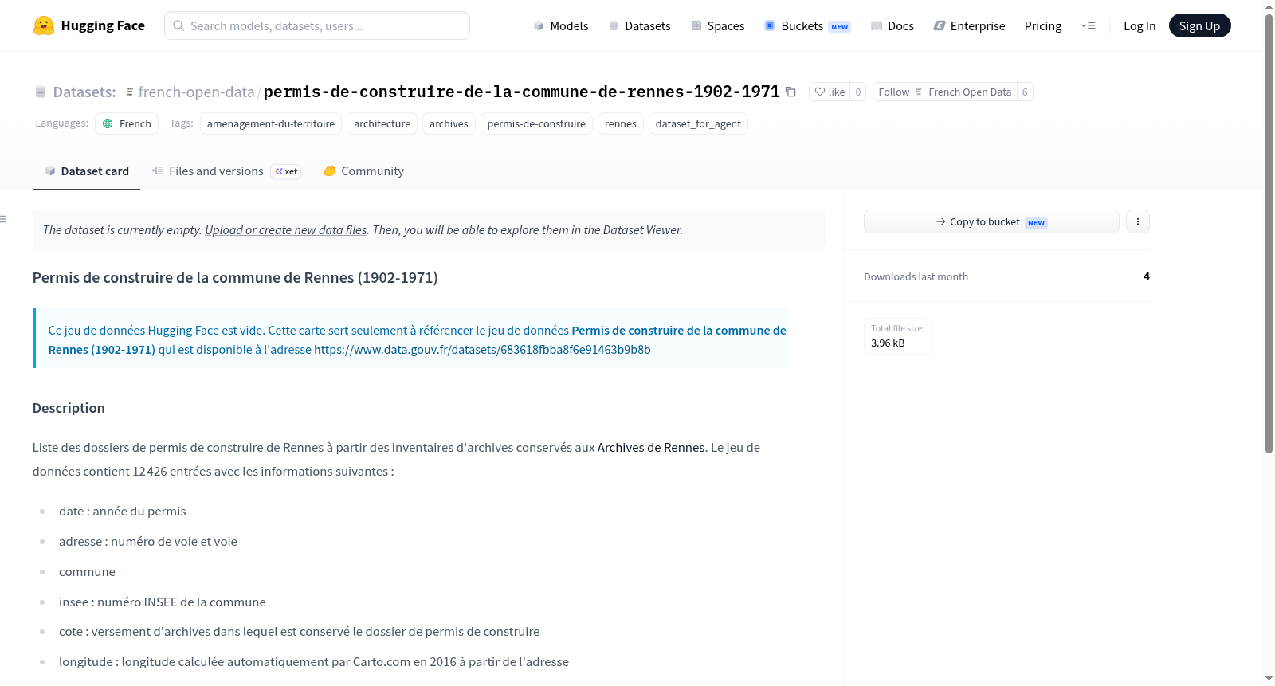Click the archives tag

(449, 123)
